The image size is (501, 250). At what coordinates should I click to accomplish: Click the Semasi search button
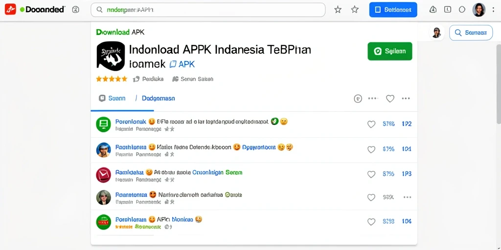(x=471, y=33)
